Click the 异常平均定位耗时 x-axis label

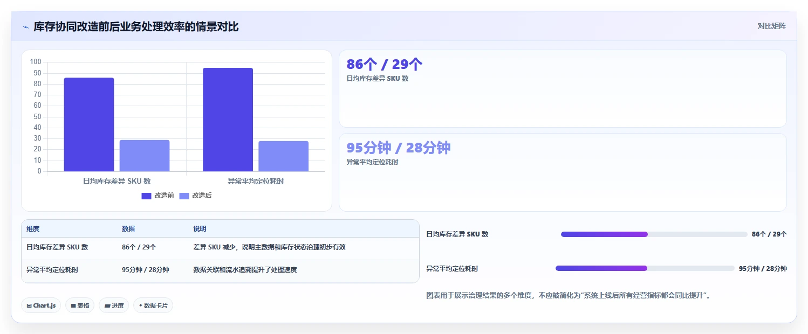point(256,182)
